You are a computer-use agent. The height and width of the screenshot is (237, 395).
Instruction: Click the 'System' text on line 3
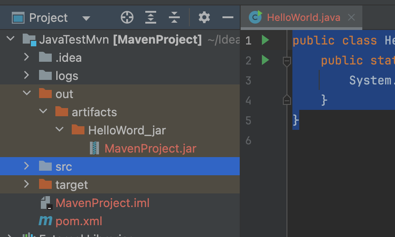(370, 80)
